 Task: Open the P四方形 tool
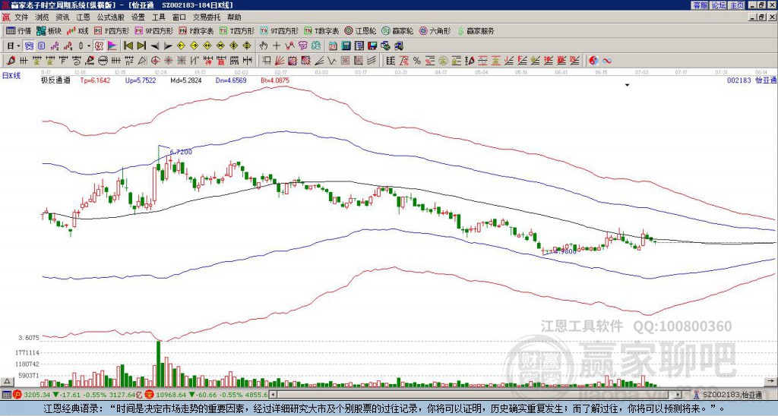coord(112,30)
